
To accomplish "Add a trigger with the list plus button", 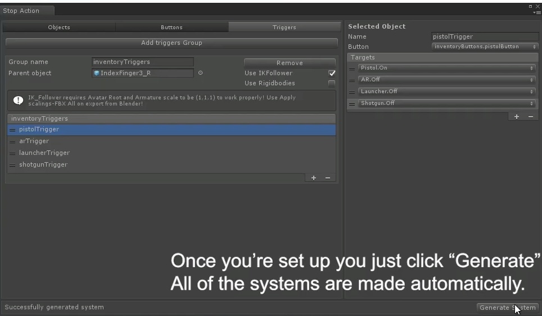I will pos(314,178).
